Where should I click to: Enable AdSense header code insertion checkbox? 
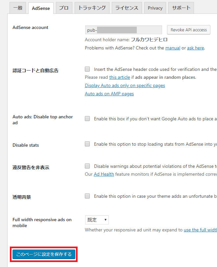pyautogui.click(x=87, y=69)
